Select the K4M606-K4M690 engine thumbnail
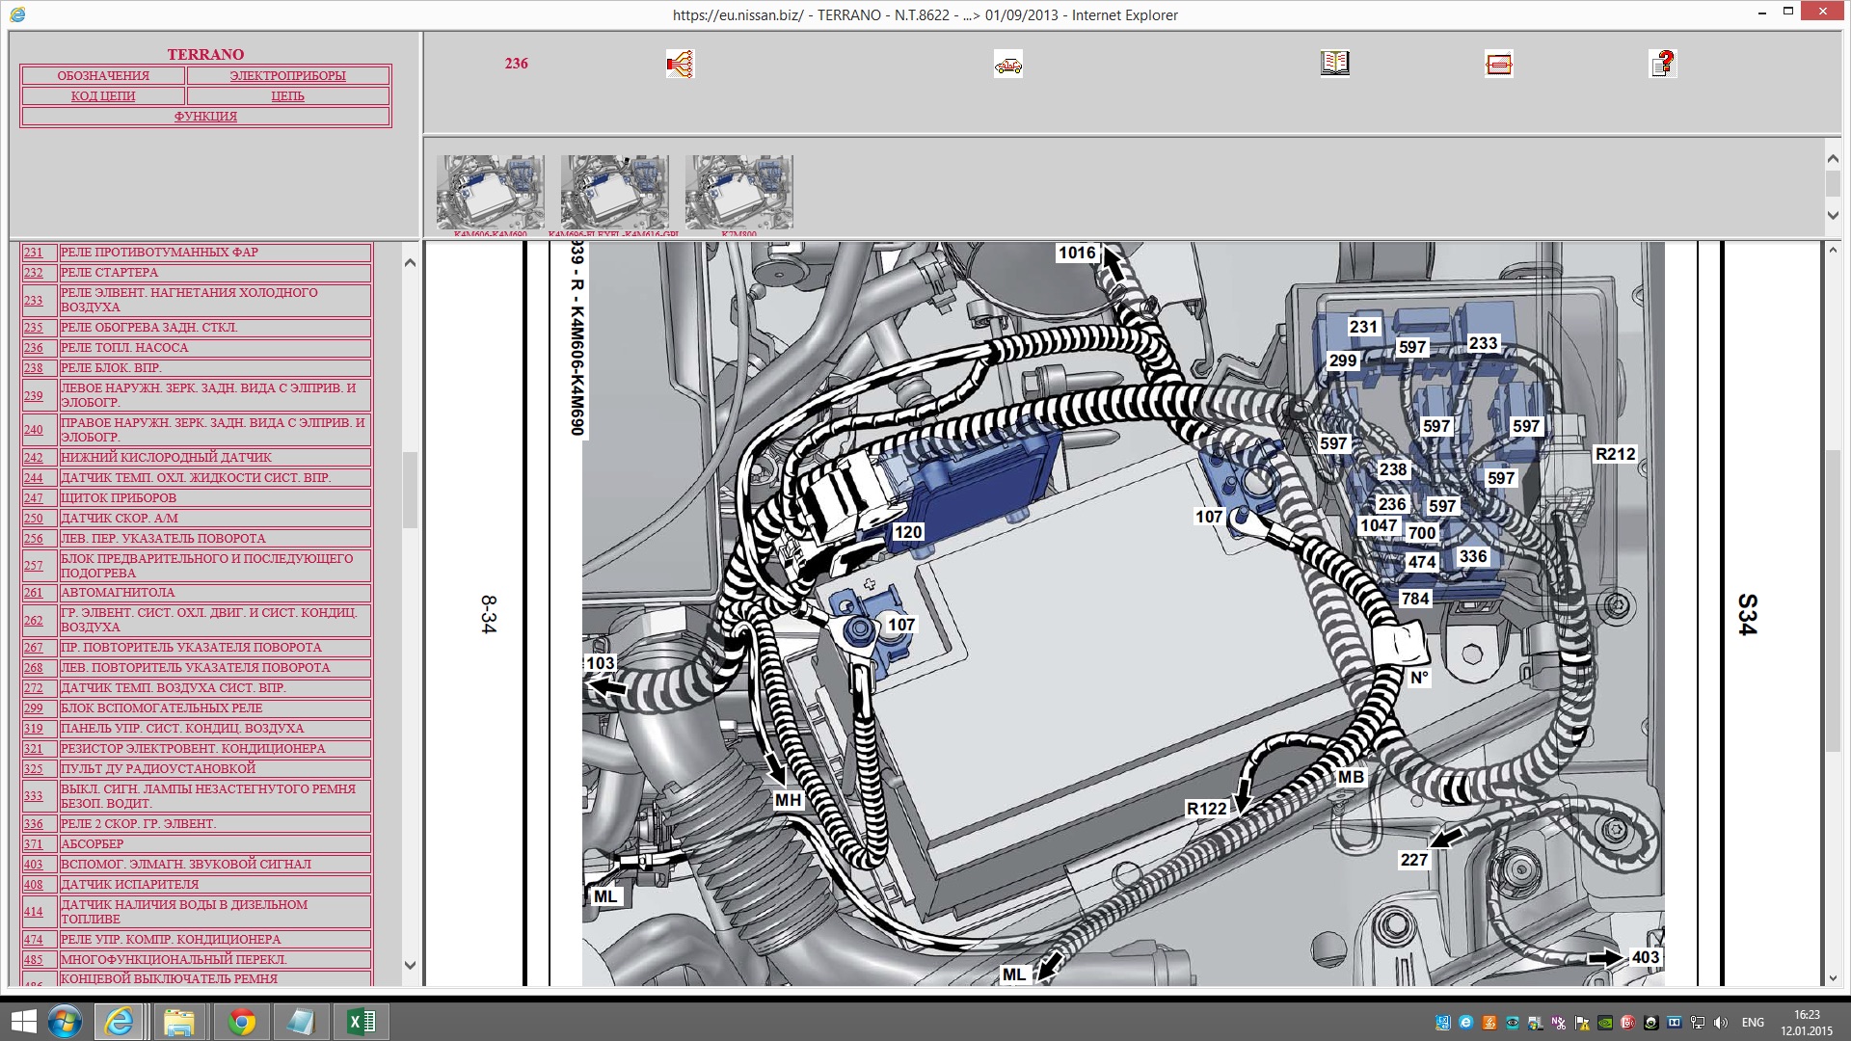 point(491,193)
